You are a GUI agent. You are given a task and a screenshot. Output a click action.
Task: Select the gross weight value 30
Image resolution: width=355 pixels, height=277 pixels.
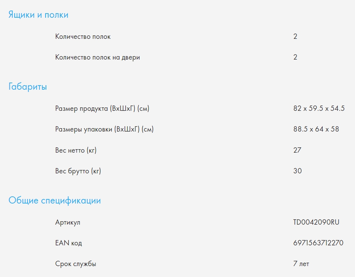point(297,171)
